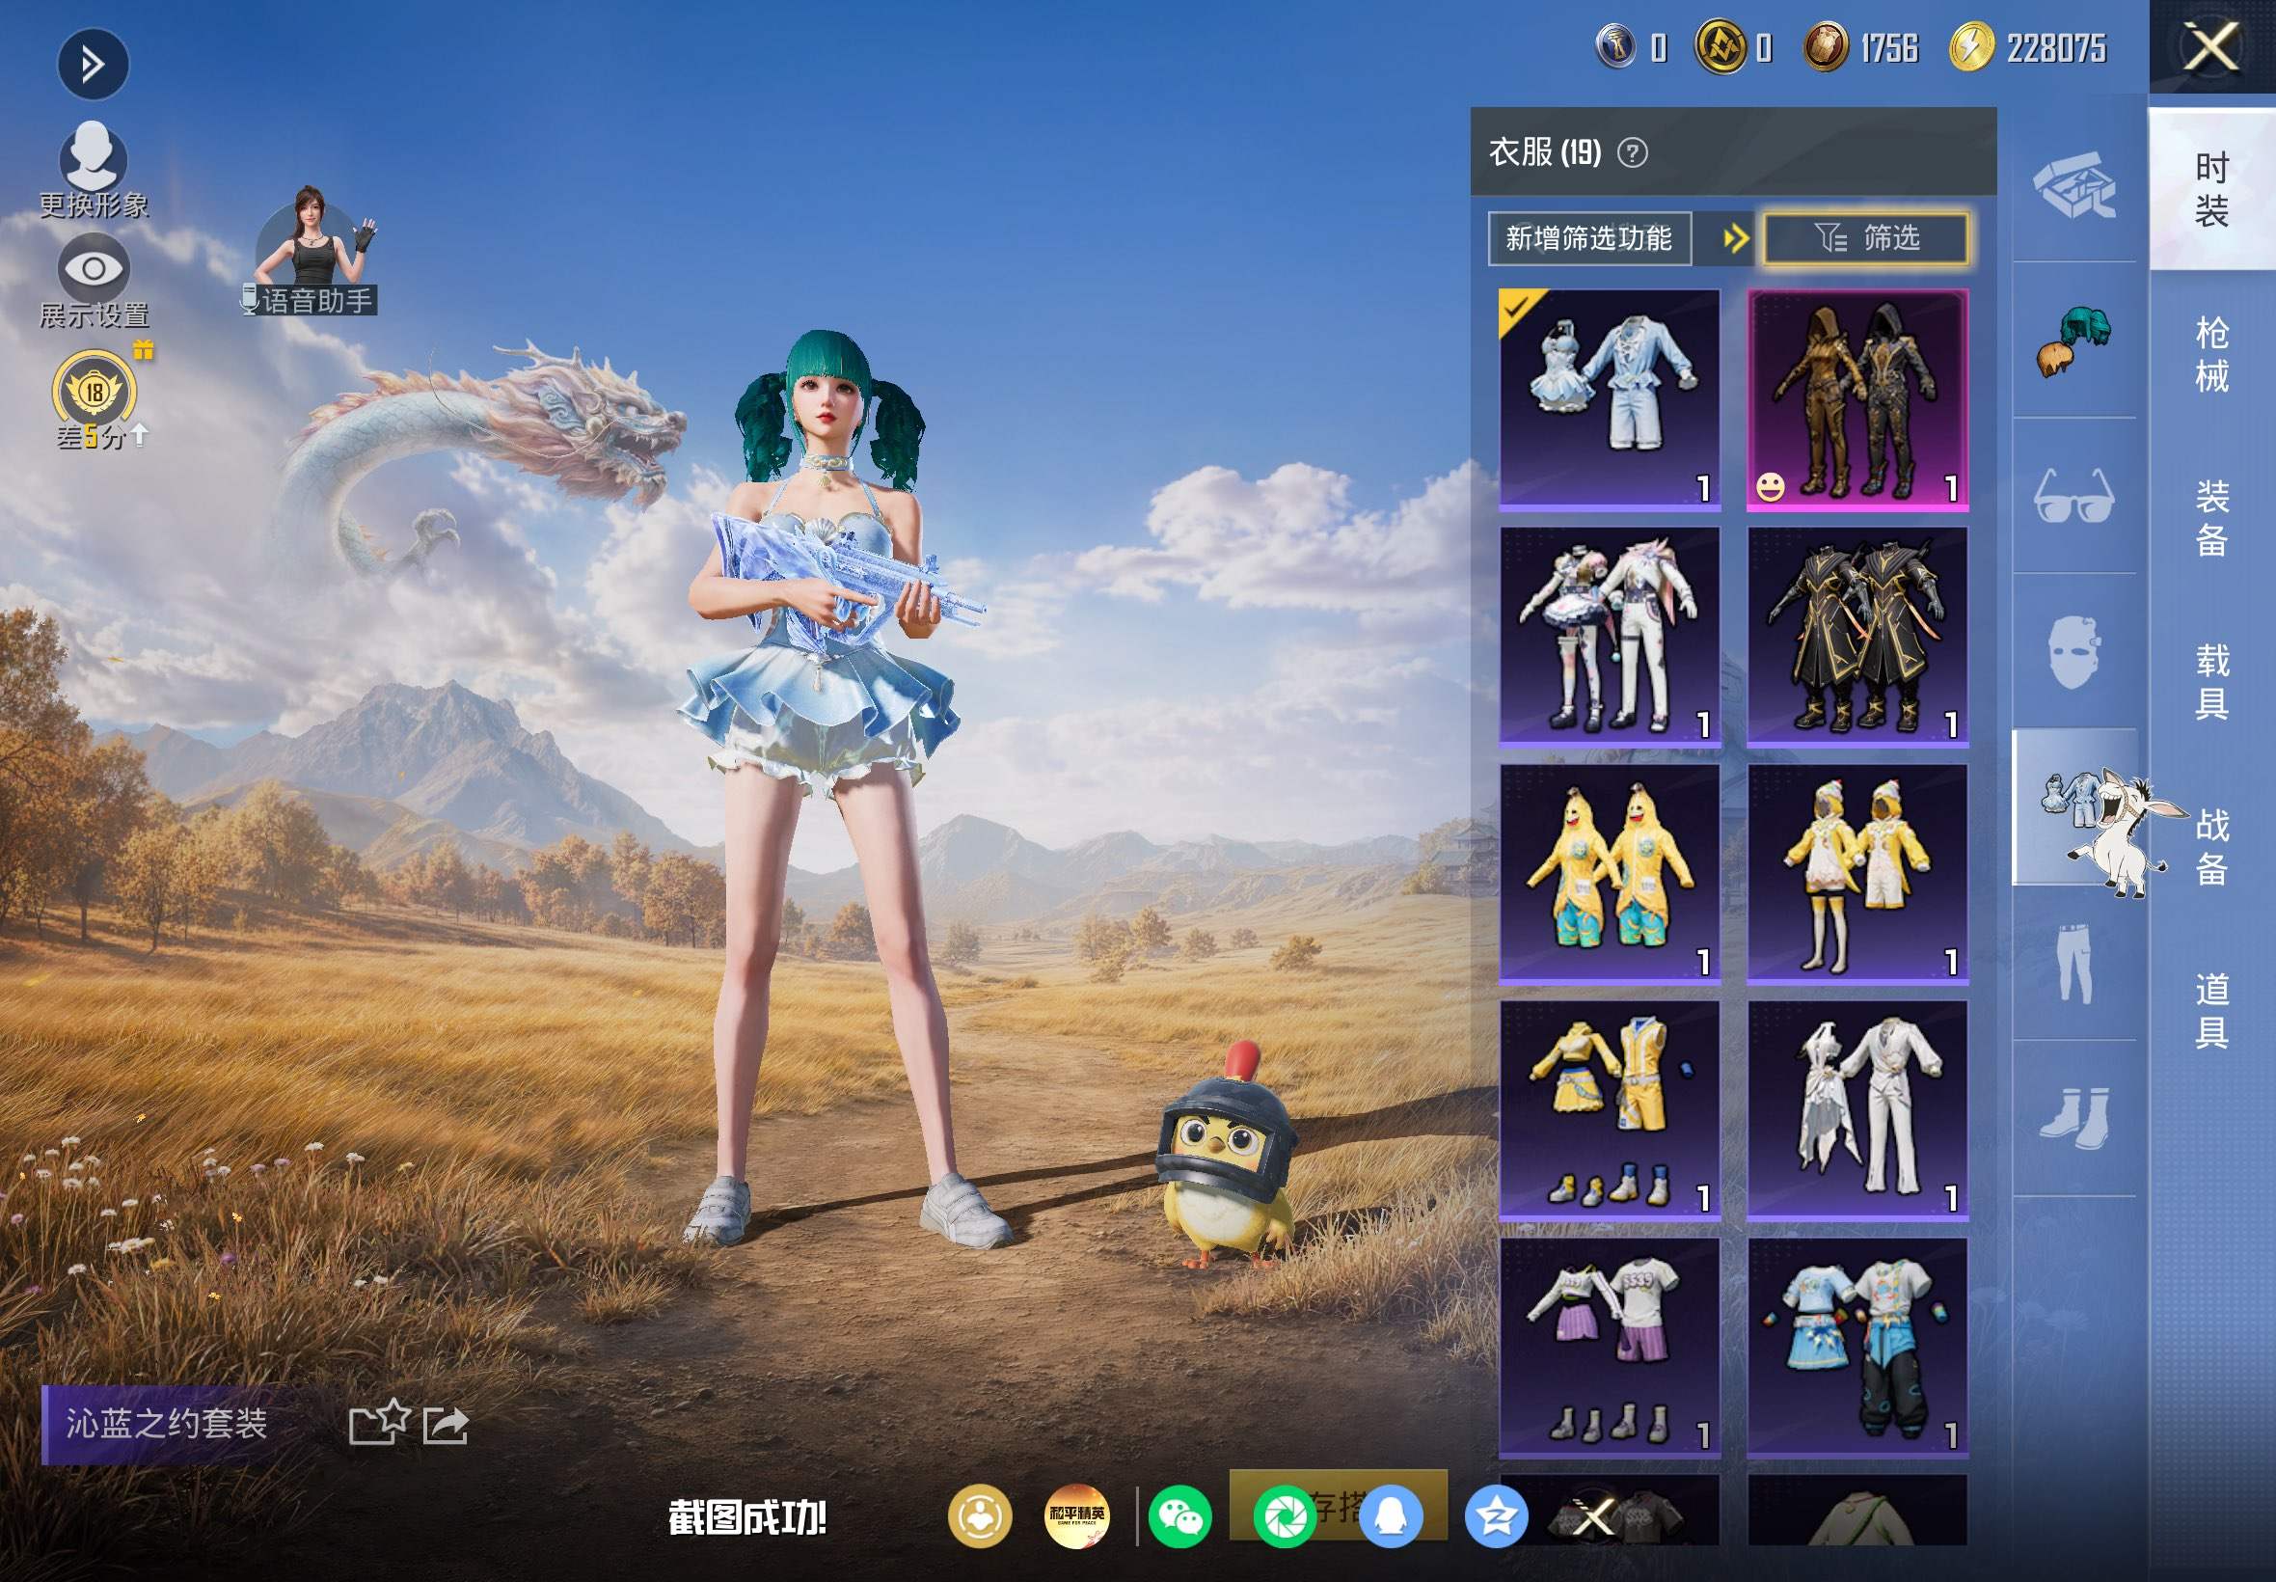Share screenshot to WeChat
Viewport: 2276px width, 1582px height.
1179,1516
